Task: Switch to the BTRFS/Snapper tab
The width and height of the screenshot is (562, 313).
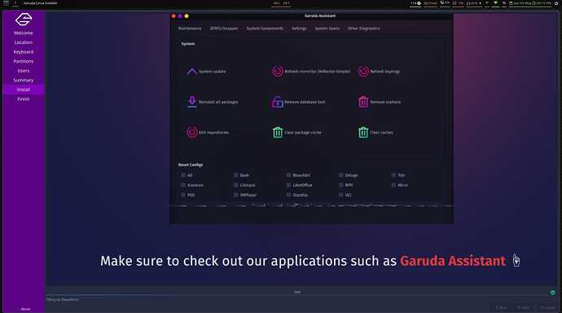Action: [224, 28]
